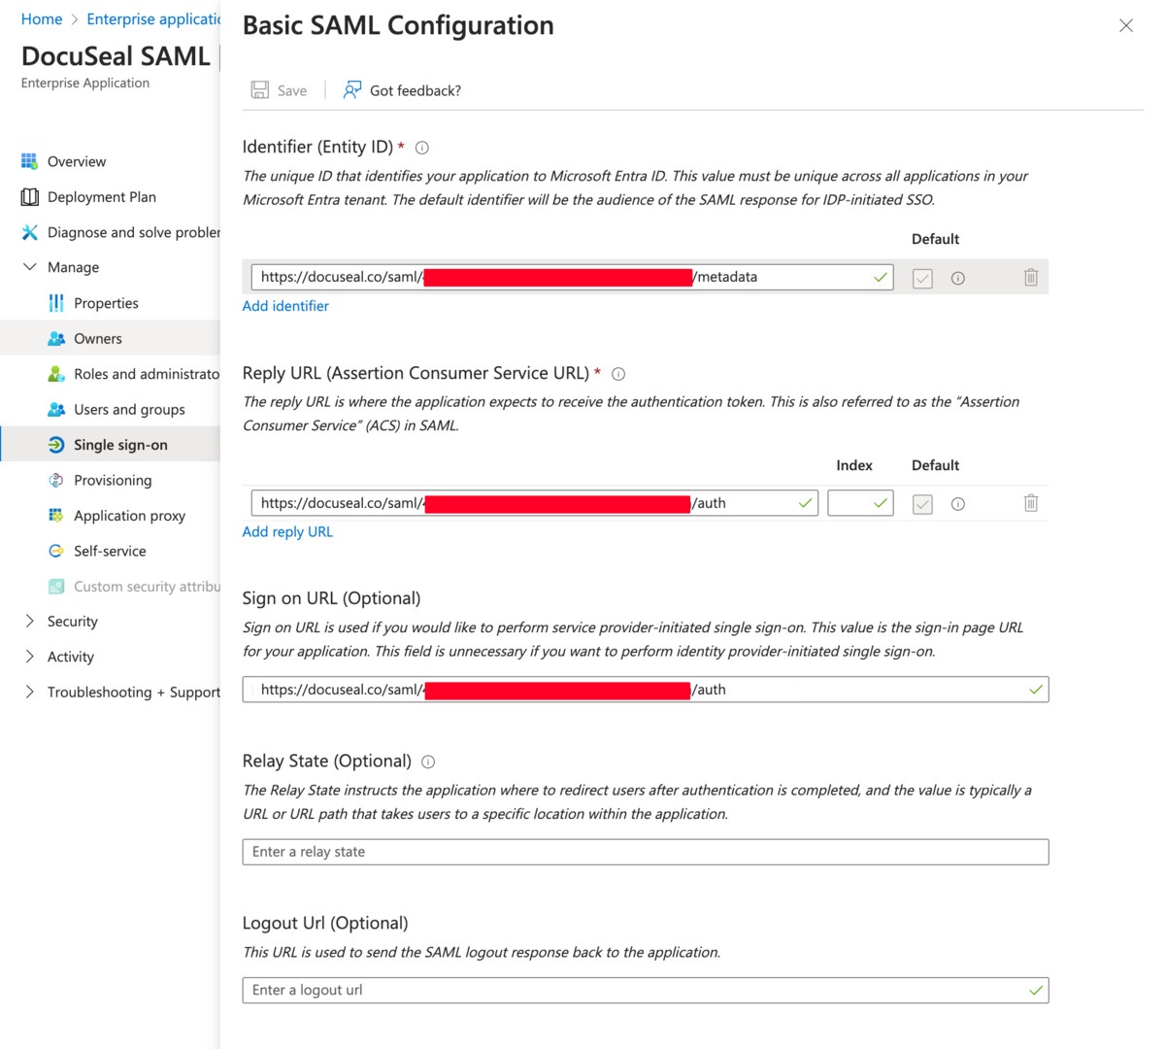
Task: Click the Enter a logout url field
Action: (646, 990)
